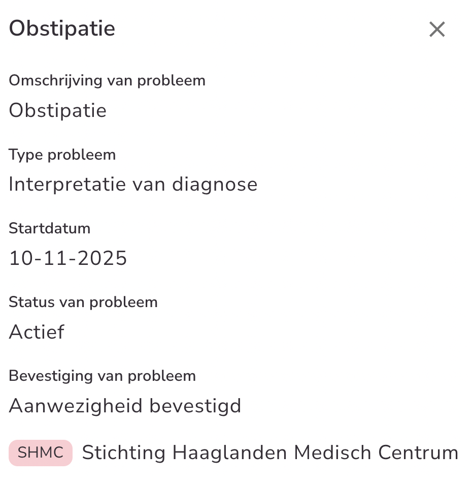This screenshot has height=482, width=473.
Task: Click the word 'diagnose' in problem type
Action: [215, 184]
